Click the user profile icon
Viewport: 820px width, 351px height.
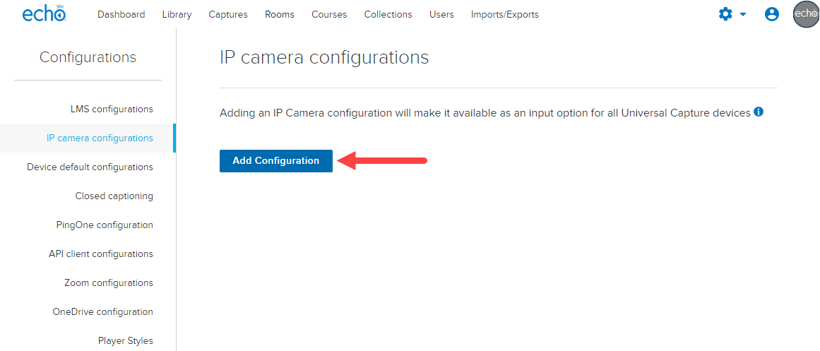point(772,14)
